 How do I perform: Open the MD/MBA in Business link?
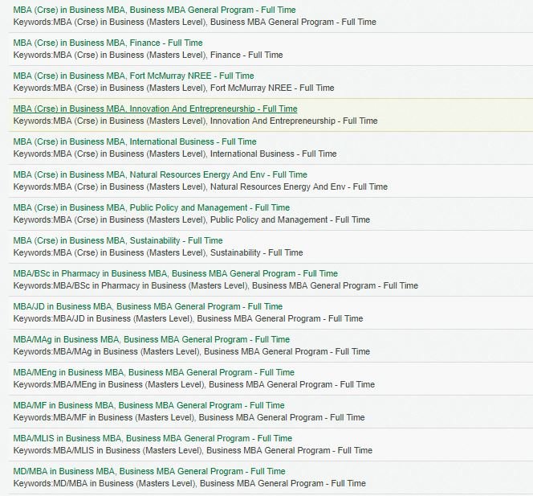tap(149, 471)
